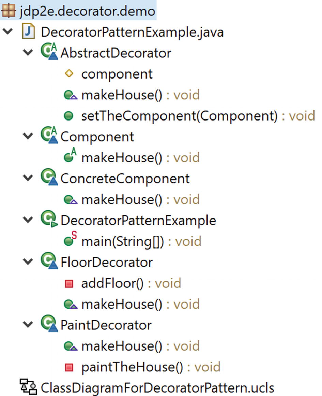The image size is (322, 396).
Task: Collapse the DecoratorPatternExample.java file node
Action: coord(7,32)
